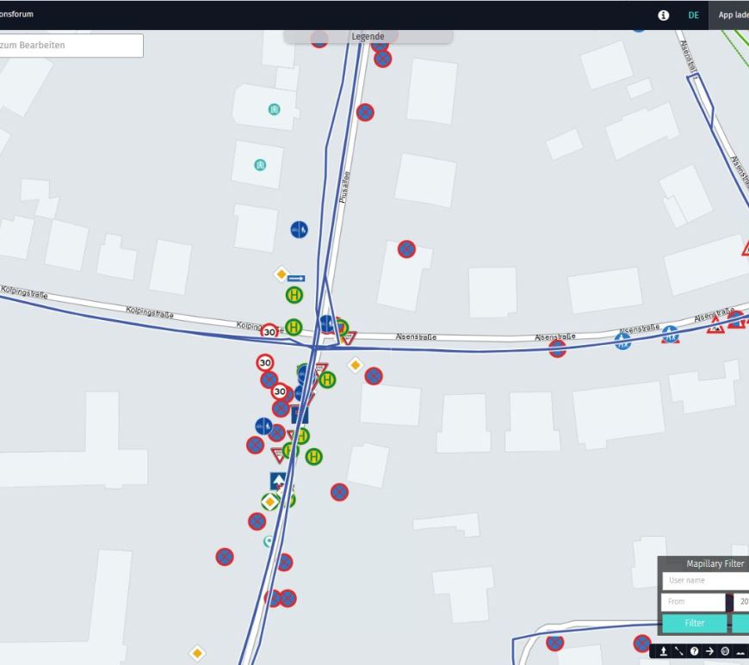Click the 30 speed limit sign on Kolpingstraße
Screen dimensions: 749x665
coord(269,331)
